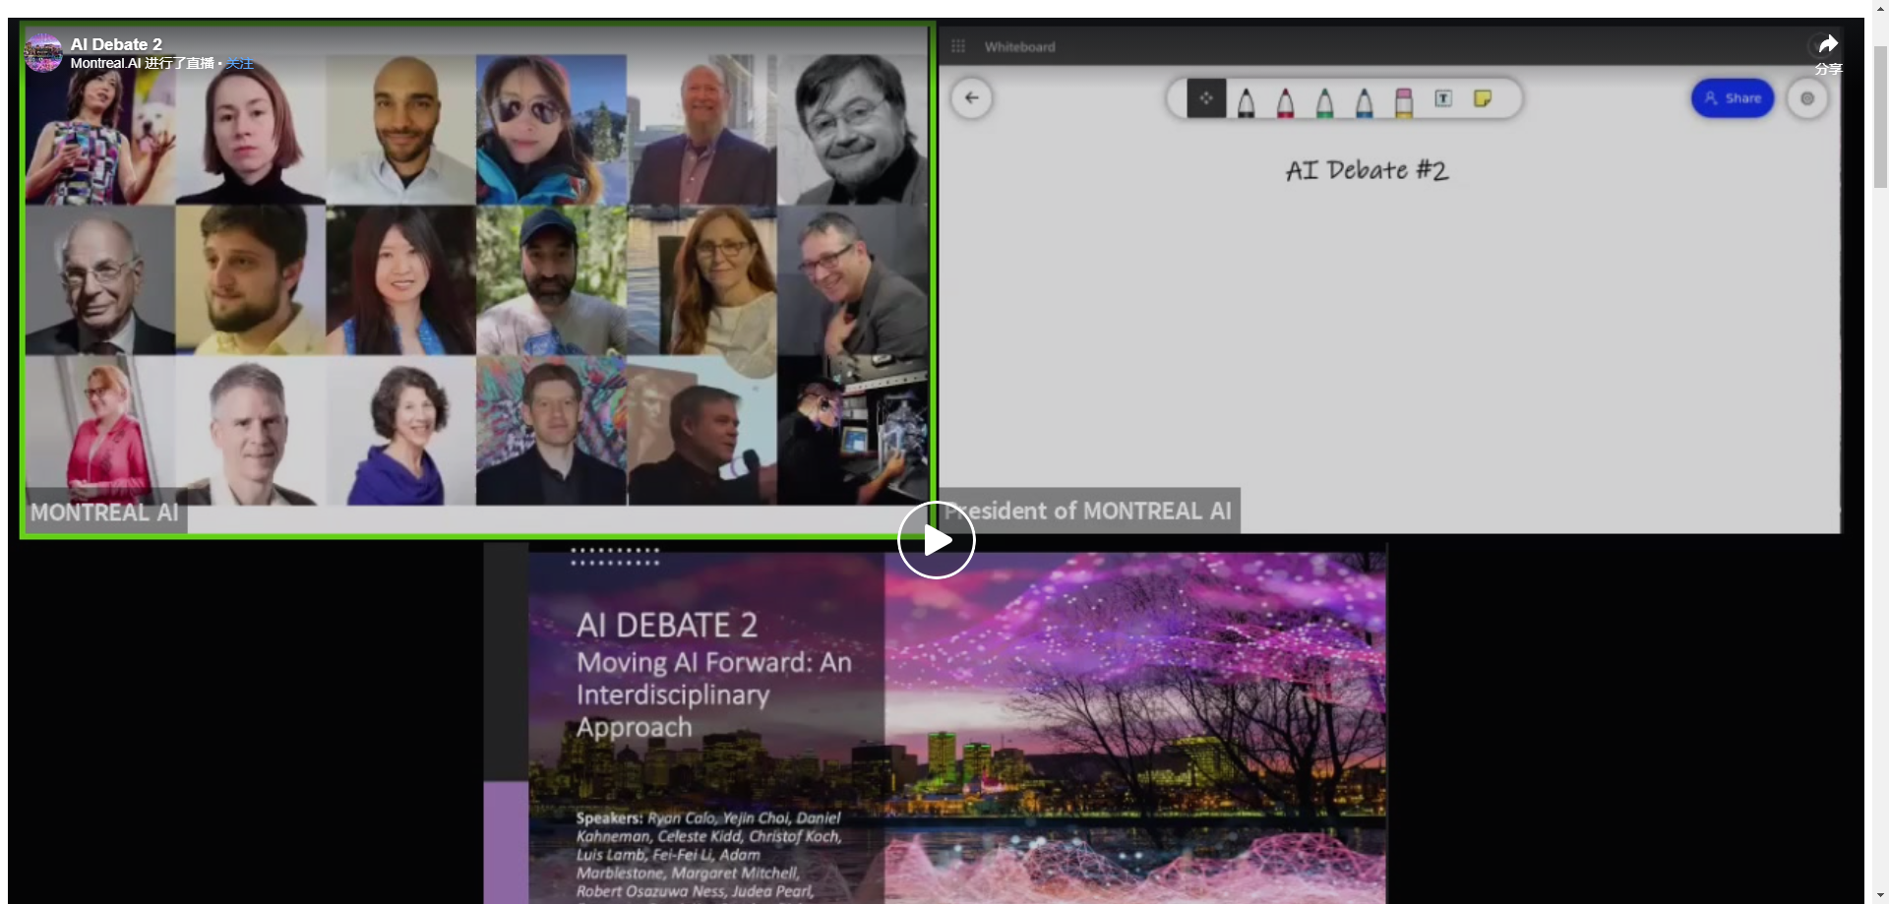Click the 'MONTREAL AI' caption on collage

pos(104,512)
